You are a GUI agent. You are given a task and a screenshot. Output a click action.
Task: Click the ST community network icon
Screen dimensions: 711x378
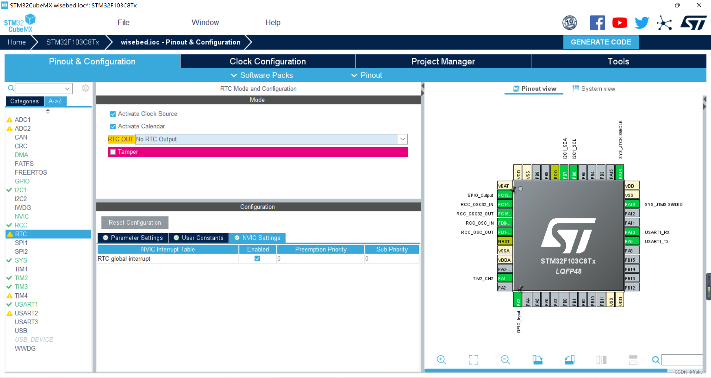(664, 23)
